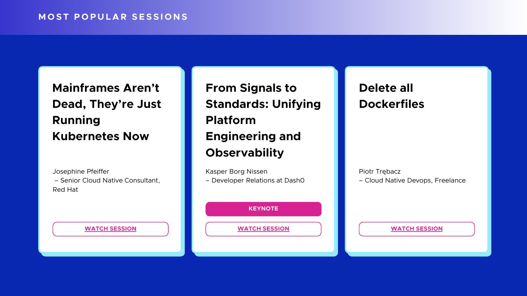Click the Cloud Native Devops, Freelance text
Viewport: 527px width, 296px height.
coord(415,180)
